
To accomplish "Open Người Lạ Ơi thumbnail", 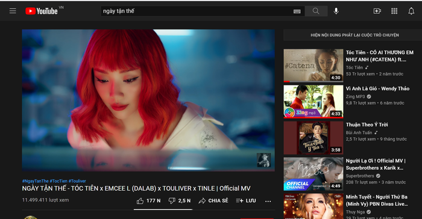I will click(313, 174).
